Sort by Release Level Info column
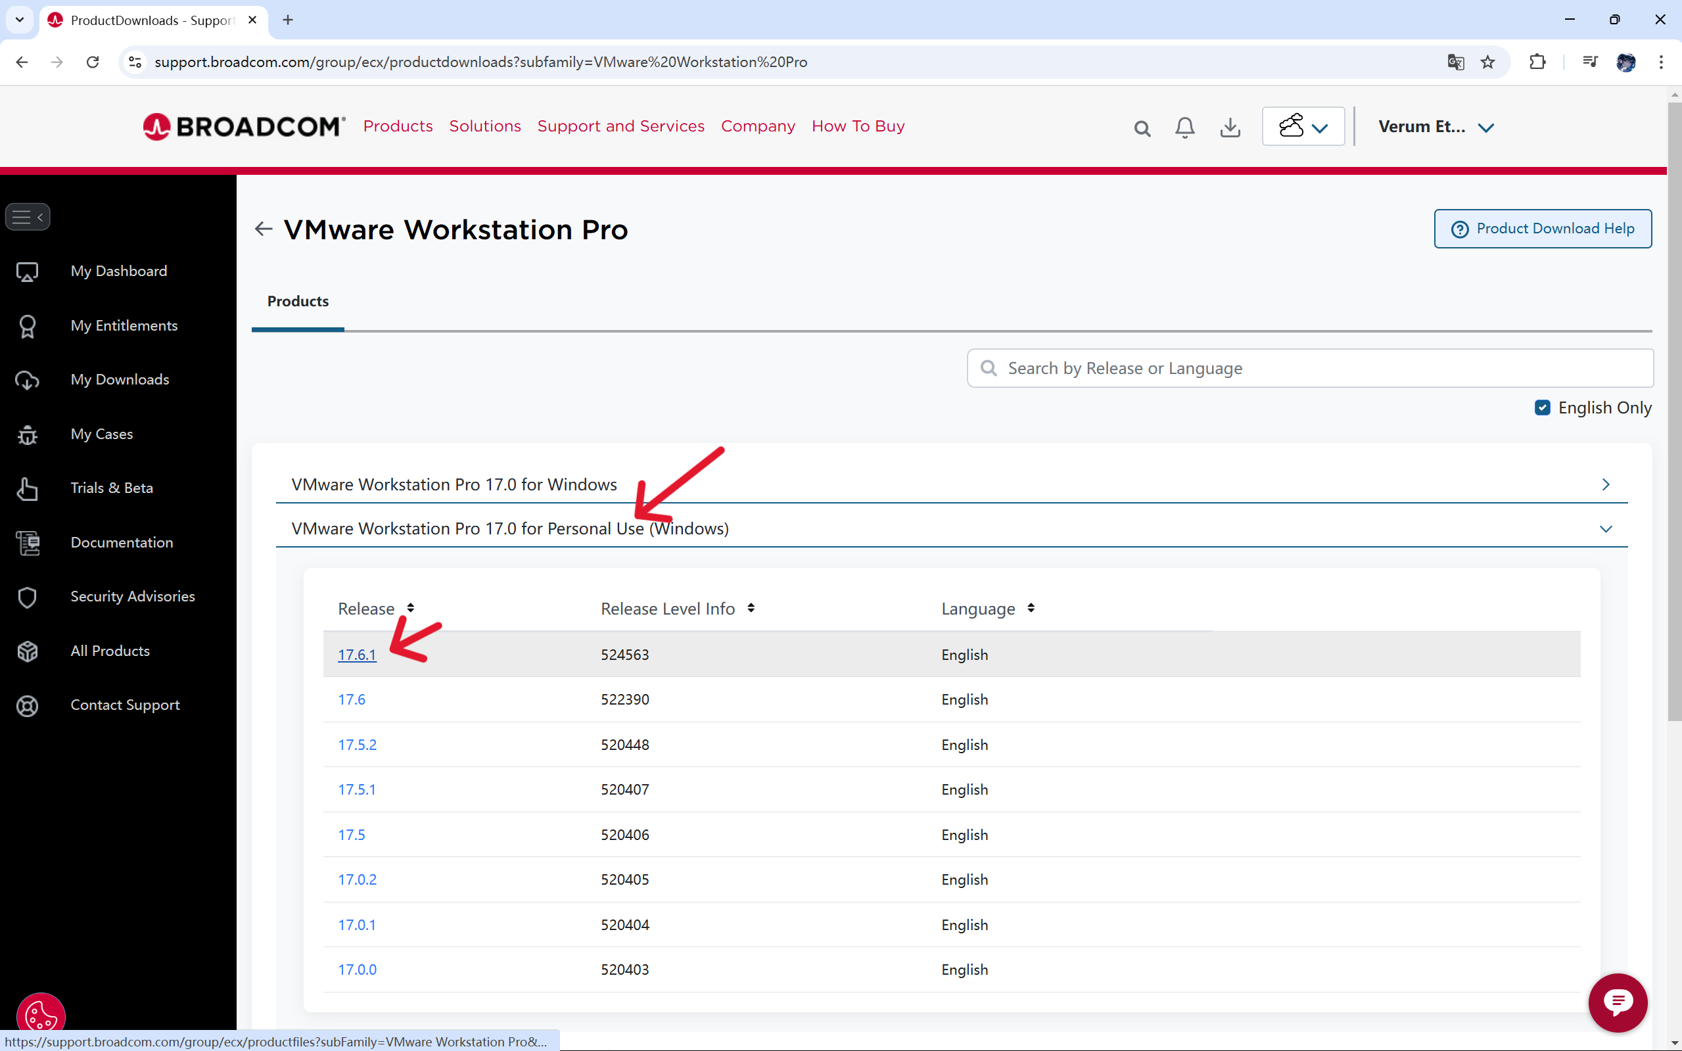The height and width of the screenshot is (1051, 1682). [751, 608]
